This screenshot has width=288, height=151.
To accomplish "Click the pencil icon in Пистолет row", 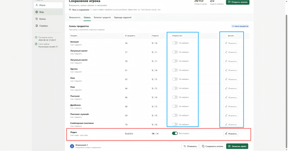I will tap(226, 97).
